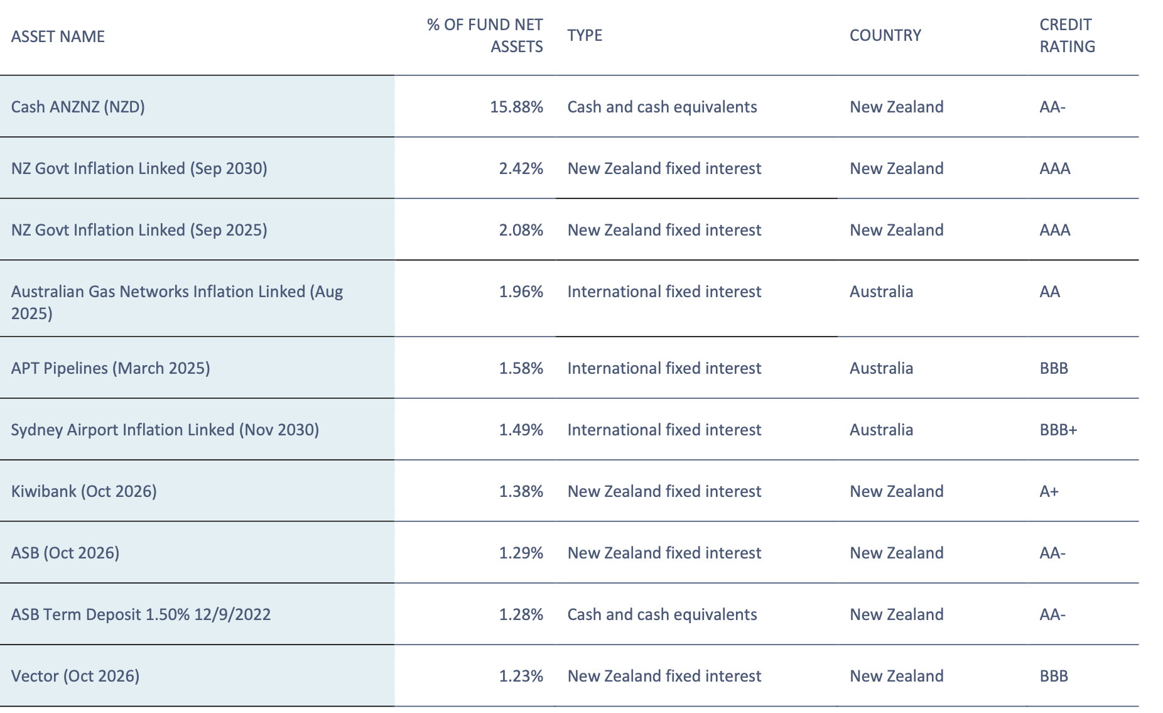
Task: Click 'International fixed interest' in Sydney Airport row
Action: click(x=664, y=430)
